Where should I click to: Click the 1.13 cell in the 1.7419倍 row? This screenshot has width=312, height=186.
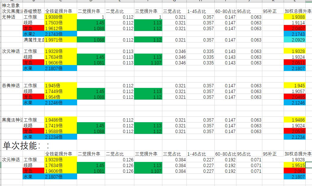pos(148,126)
